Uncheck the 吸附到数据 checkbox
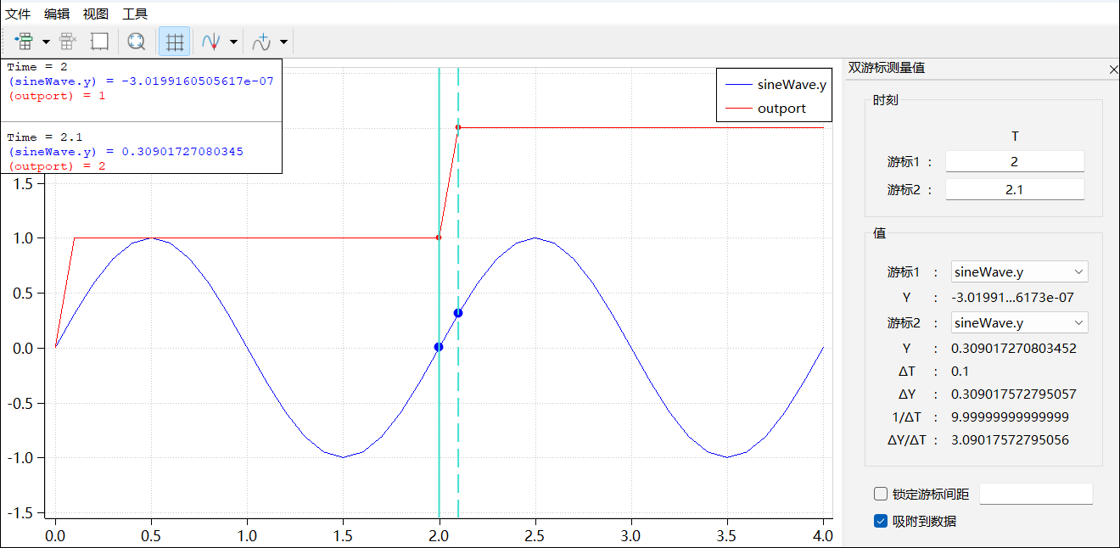 click(881, 521)
